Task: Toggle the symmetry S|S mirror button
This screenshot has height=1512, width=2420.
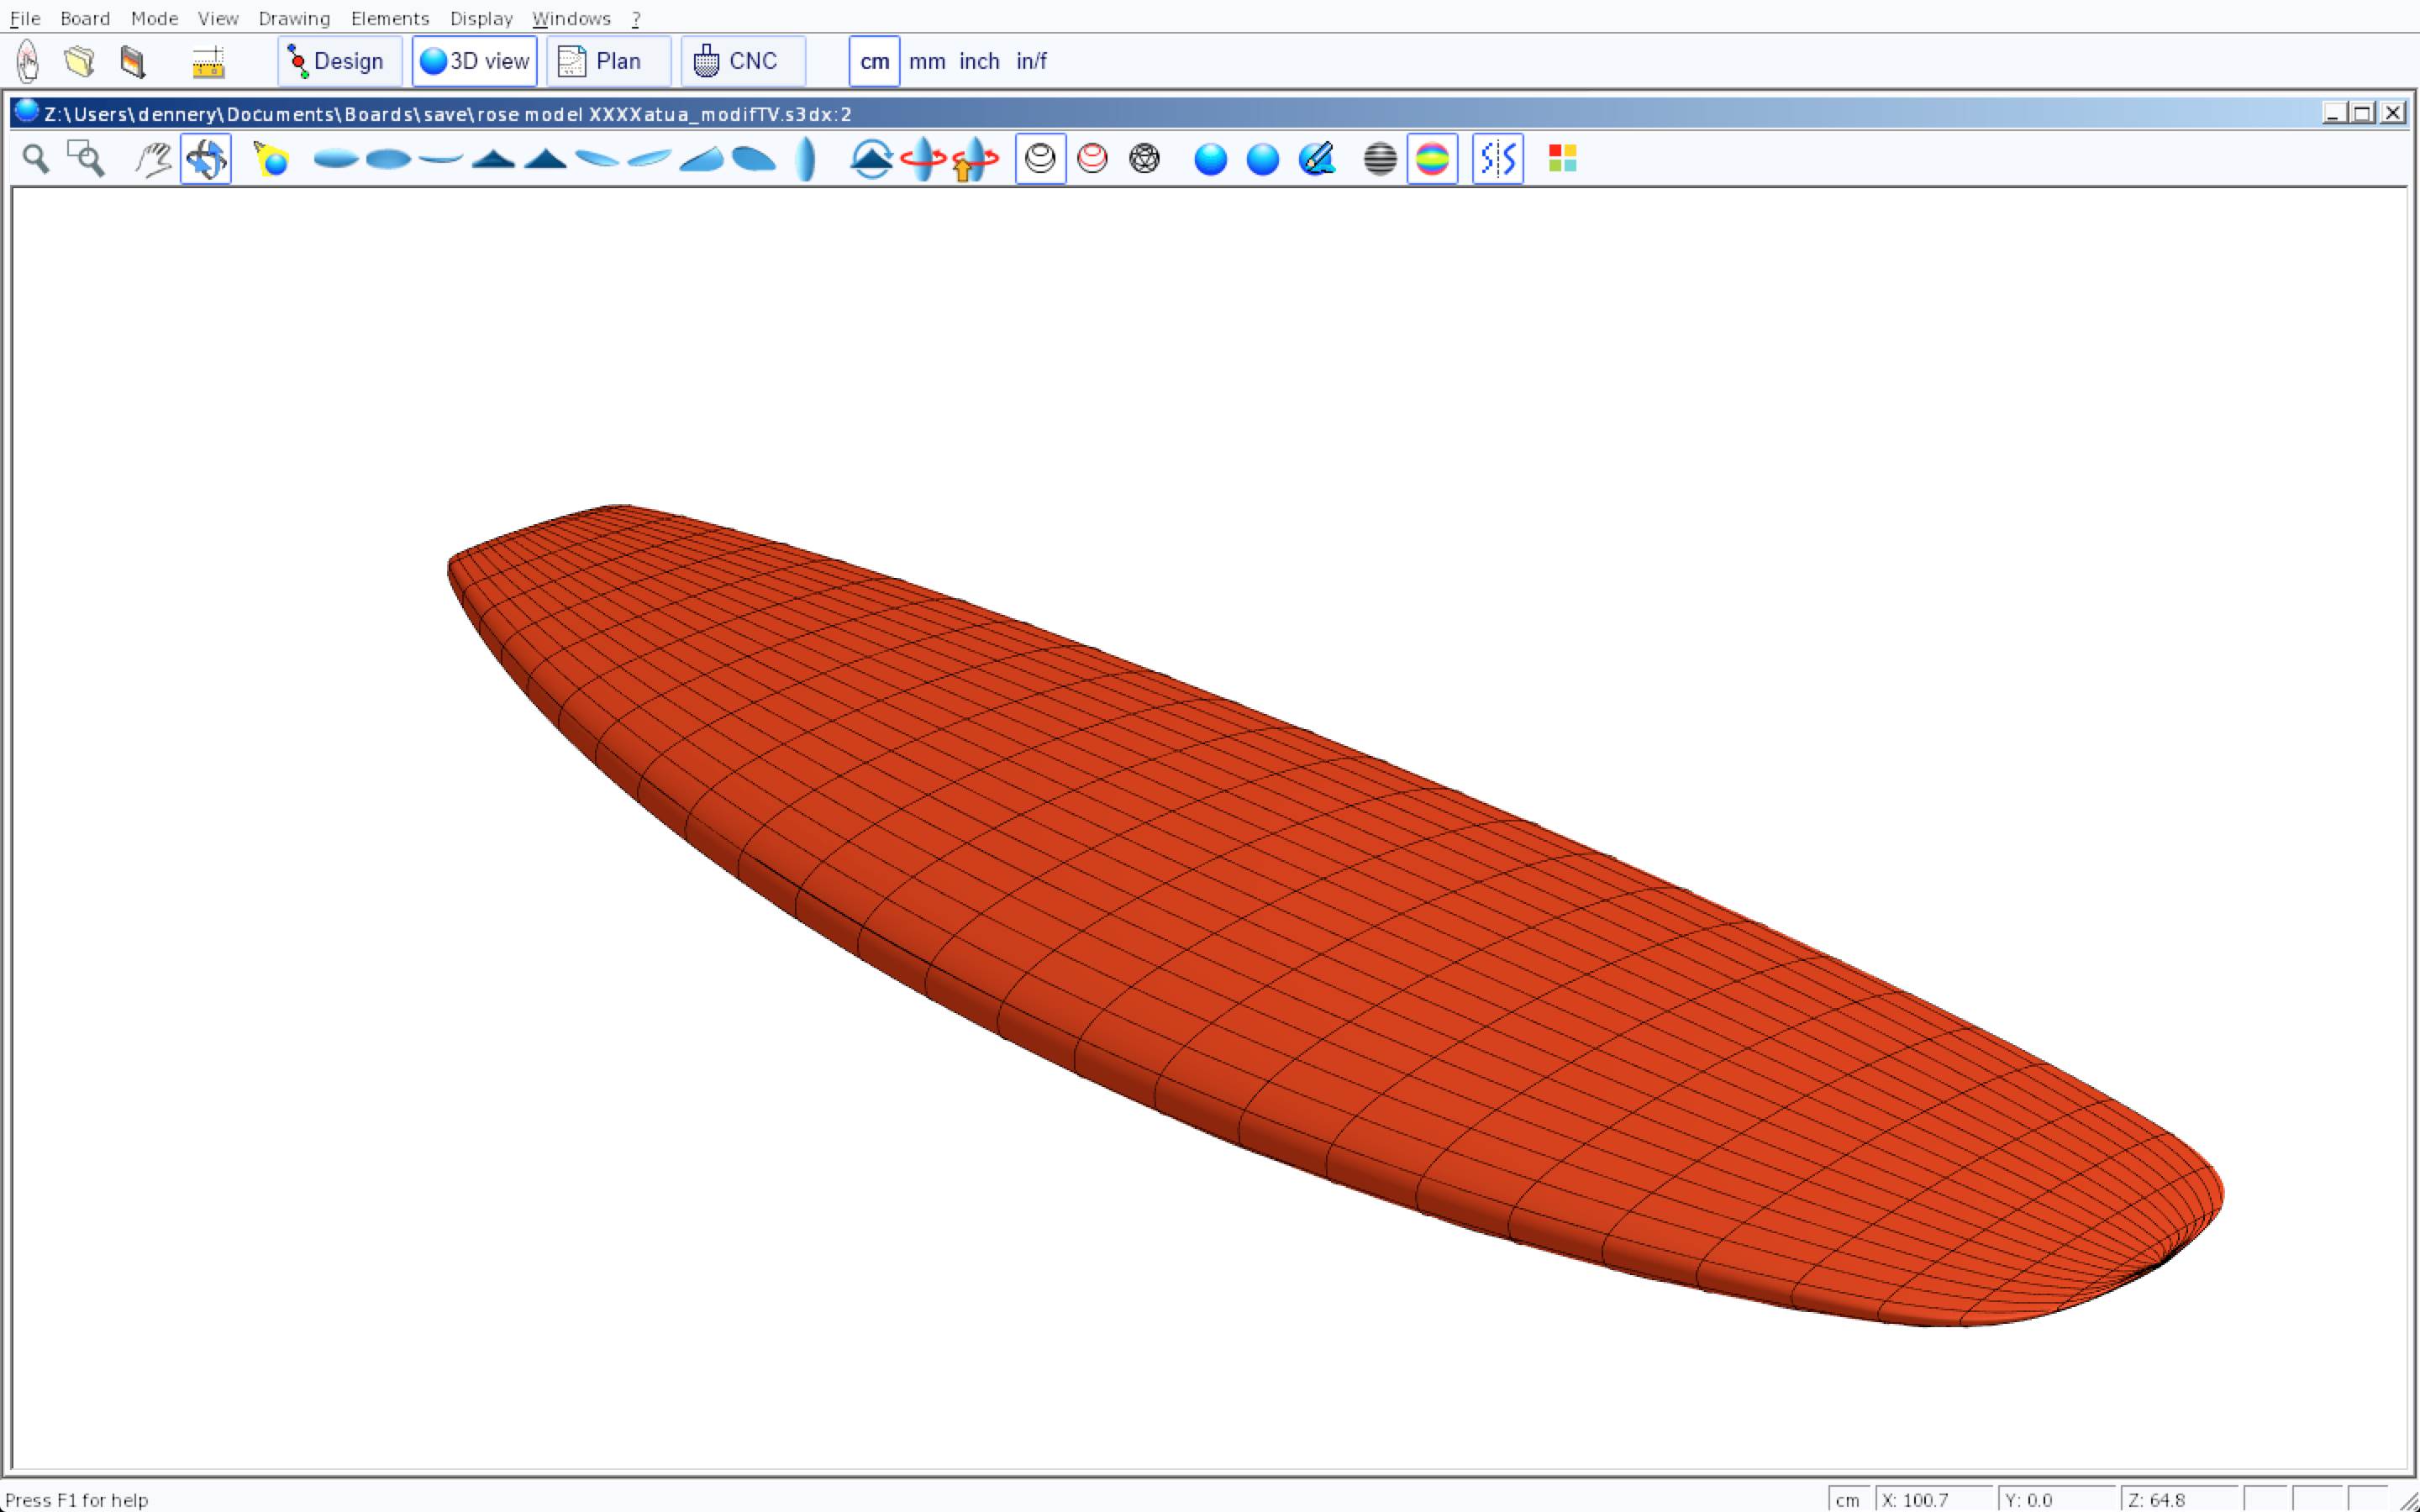Action: coord(1497,159)
